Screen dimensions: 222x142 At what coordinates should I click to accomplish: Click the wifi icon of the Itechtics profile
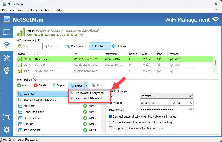(x=20, y=94)
